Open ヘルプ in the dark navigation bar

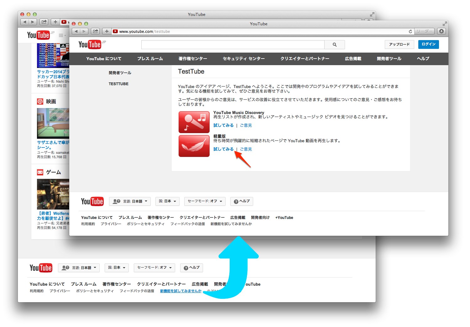(423, 59)
